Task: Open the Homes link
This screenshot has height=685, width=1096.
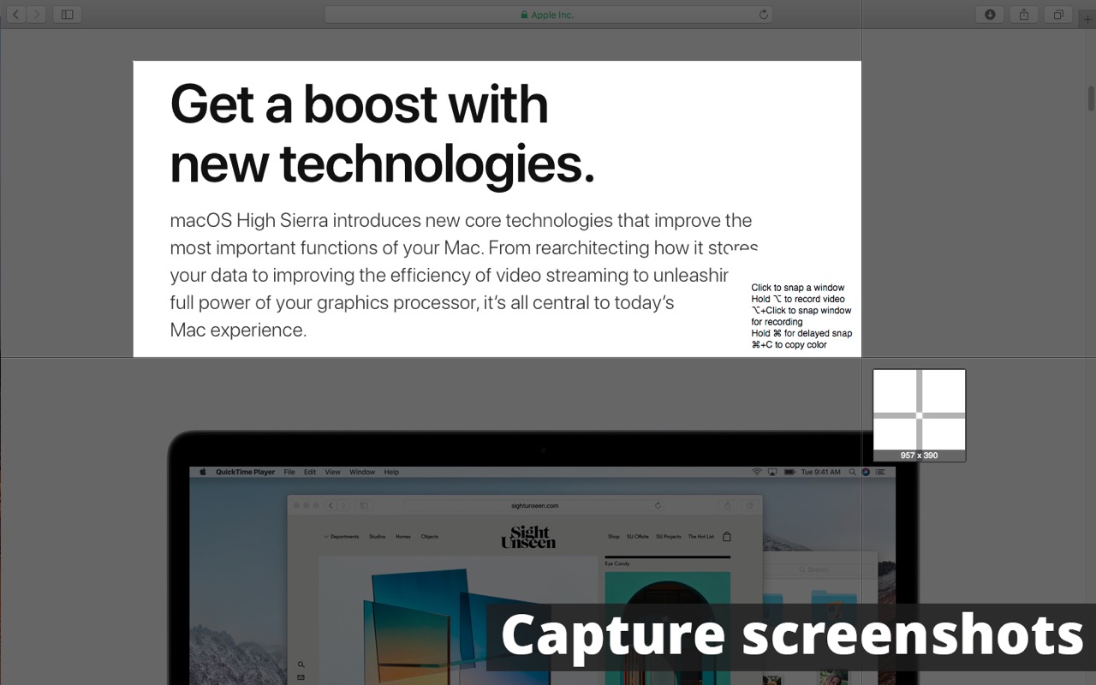Action: coord(402,537)
